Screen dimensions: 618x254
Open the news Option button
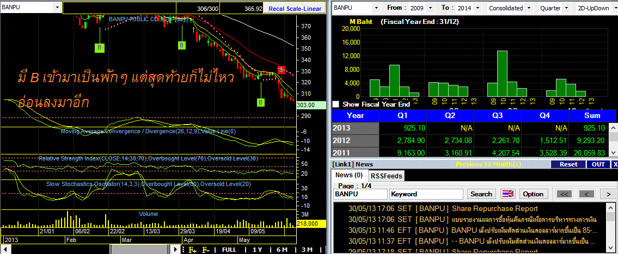[533, 194]
